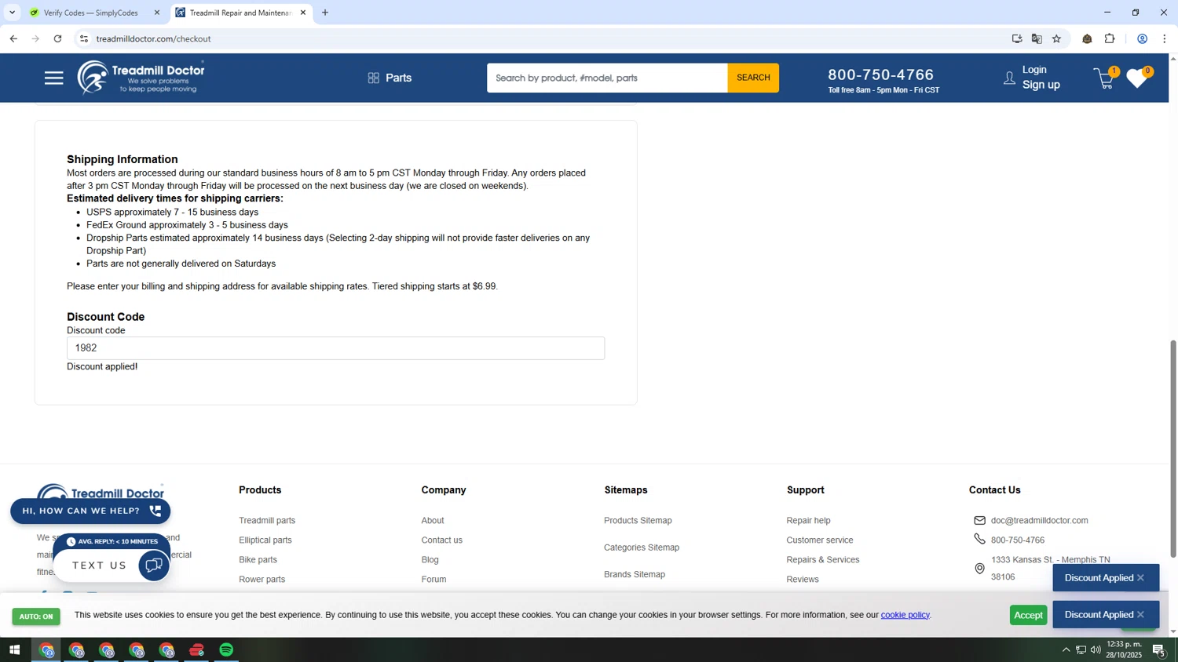Open the Windows notification center
Viewport: 1178px width, 662px height.
coord(1159,650)
